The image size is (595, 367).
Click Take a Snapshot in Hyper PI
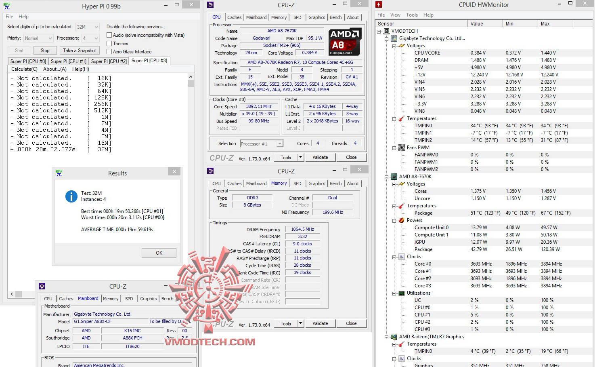click(80, 51)
